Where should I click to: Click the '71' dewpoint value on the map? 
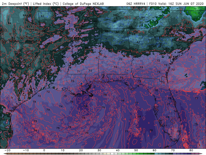tap(79, 72)
